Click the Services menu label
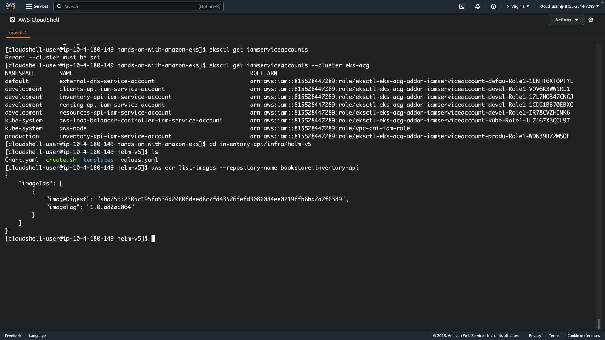Viewport: 605px width, 340px height. point(41,6)
